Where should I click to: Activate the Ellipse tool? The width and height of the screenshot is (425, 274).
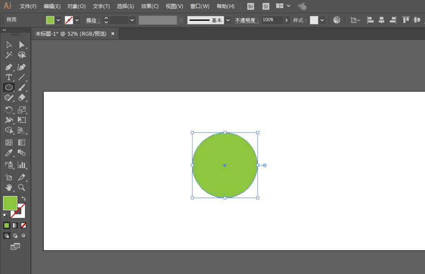8,88
